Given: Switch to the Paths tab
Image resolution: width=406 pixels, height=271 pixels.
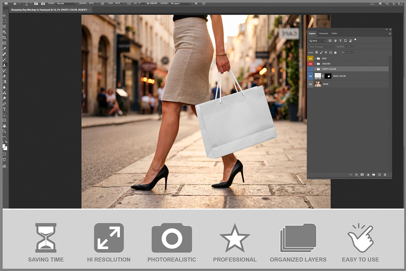Looking at the screenshot, I should tap(334, 33).
